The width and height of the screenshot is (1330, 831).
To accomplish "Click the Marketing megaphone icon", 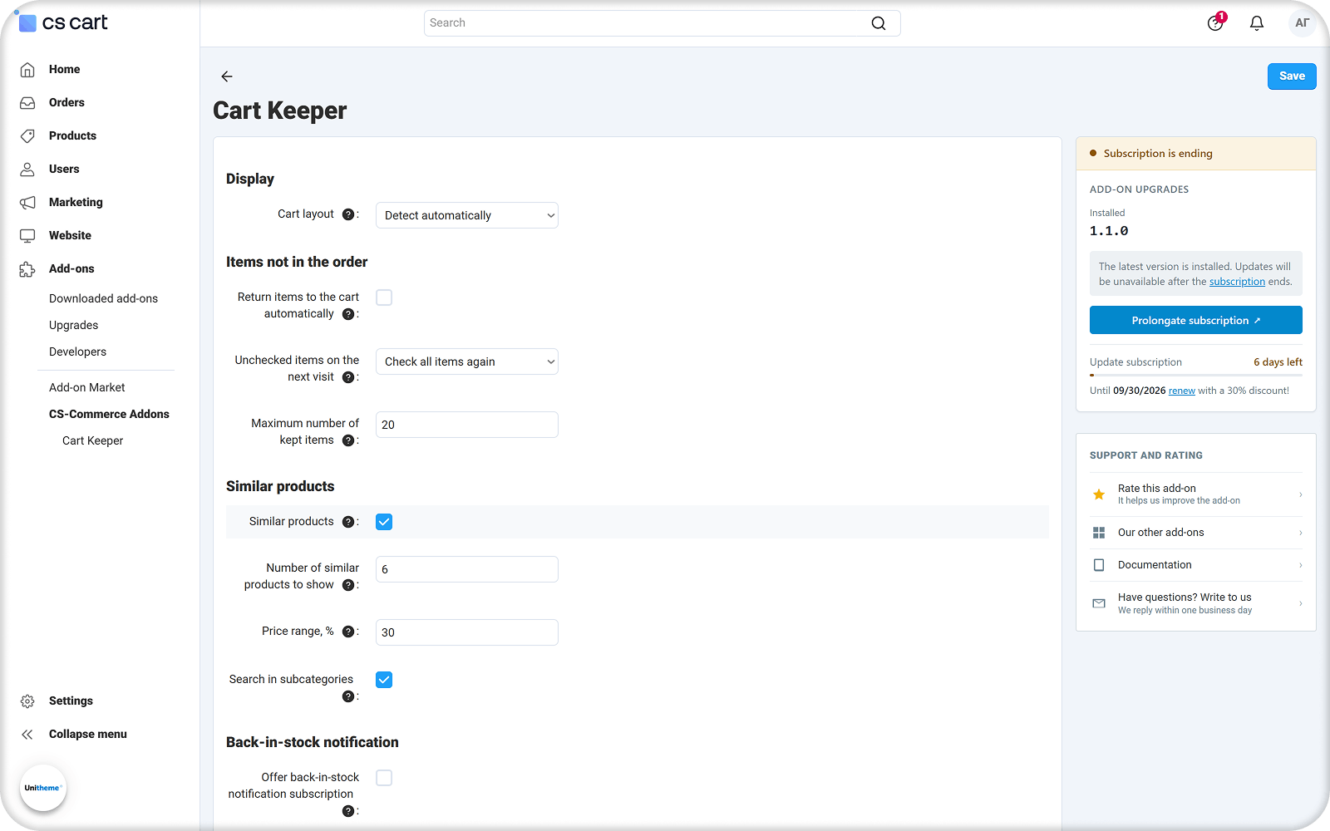I will (27, 202).
